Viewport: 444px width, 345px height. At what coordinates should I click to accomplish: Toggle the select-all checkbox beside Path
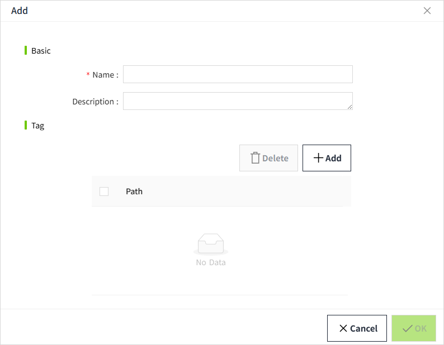[x=104, y=191]
